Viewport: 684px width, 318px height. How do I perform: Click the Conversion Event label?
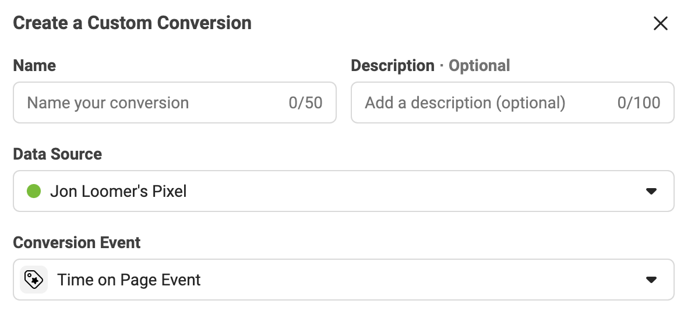coord(77,242)
